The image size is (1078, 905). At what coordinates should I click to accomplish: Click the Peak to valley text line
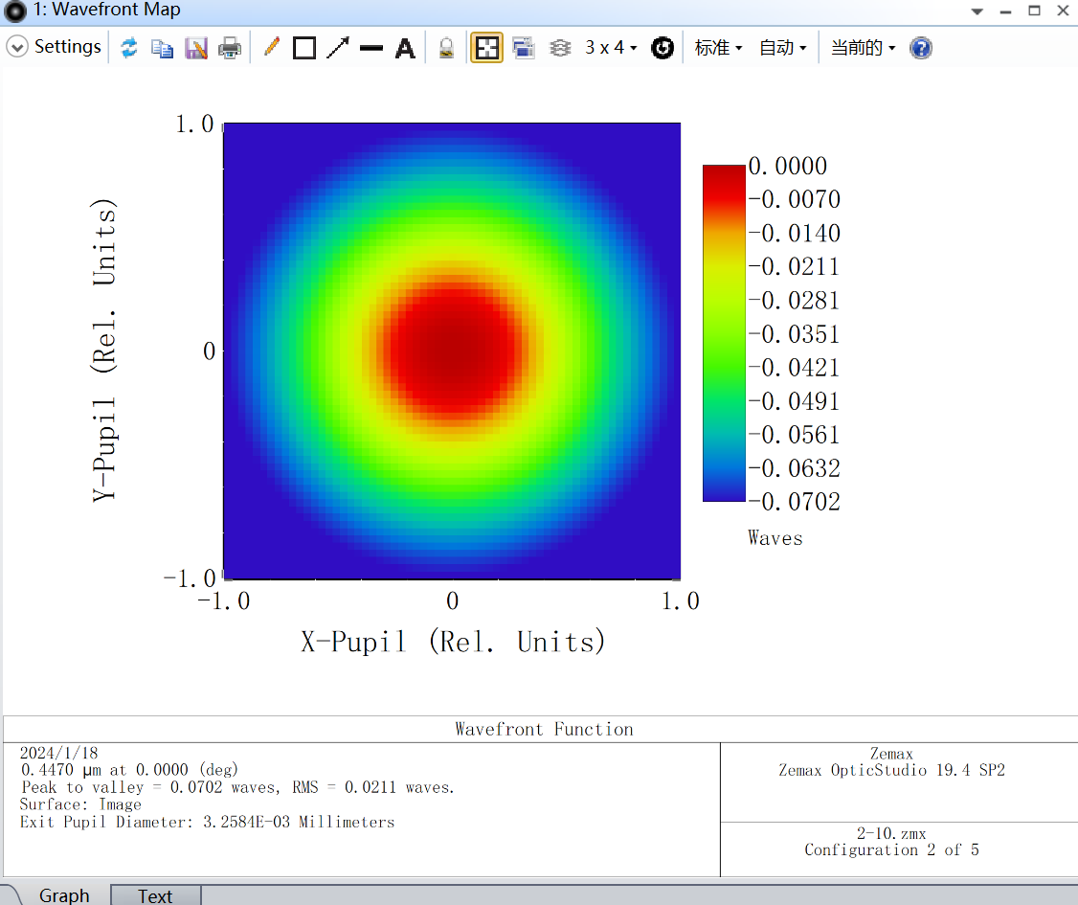(237, 786)
